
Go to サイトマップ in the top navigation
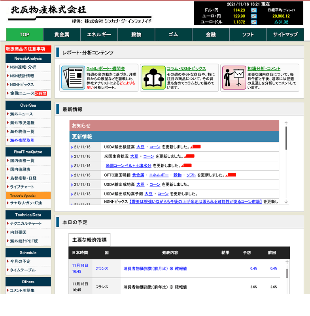click(285, 35)
